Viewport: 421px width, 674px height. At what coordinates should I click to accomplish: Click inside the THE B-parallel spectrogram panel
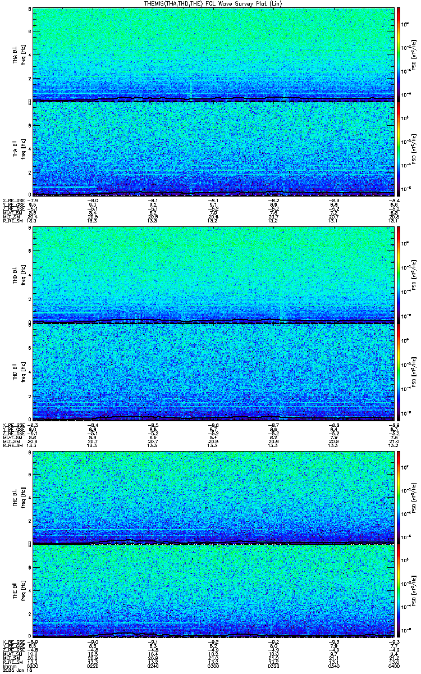click(213, 591)
